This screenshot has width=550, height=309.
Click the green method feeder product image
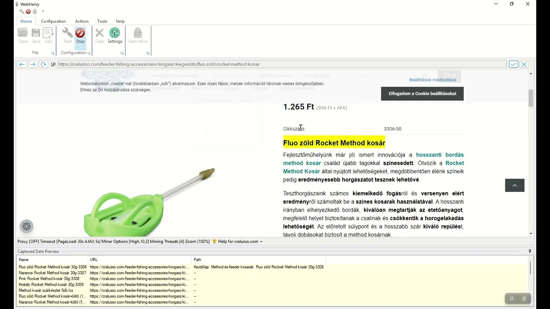pos(149,202)
